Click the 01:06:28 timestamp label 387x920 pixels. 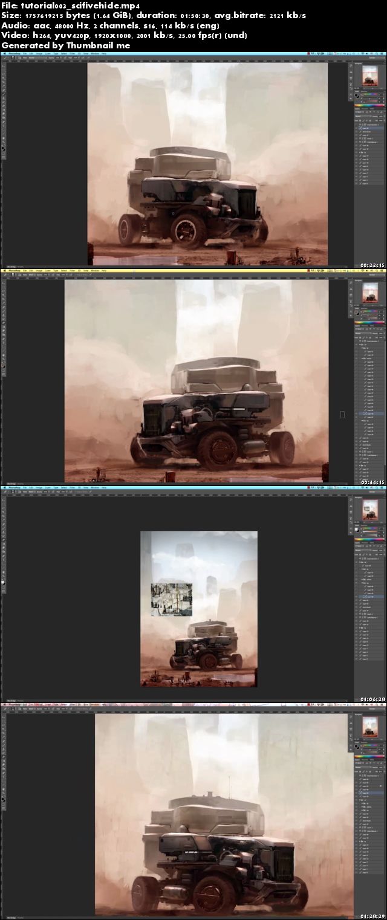coord(372,699)
